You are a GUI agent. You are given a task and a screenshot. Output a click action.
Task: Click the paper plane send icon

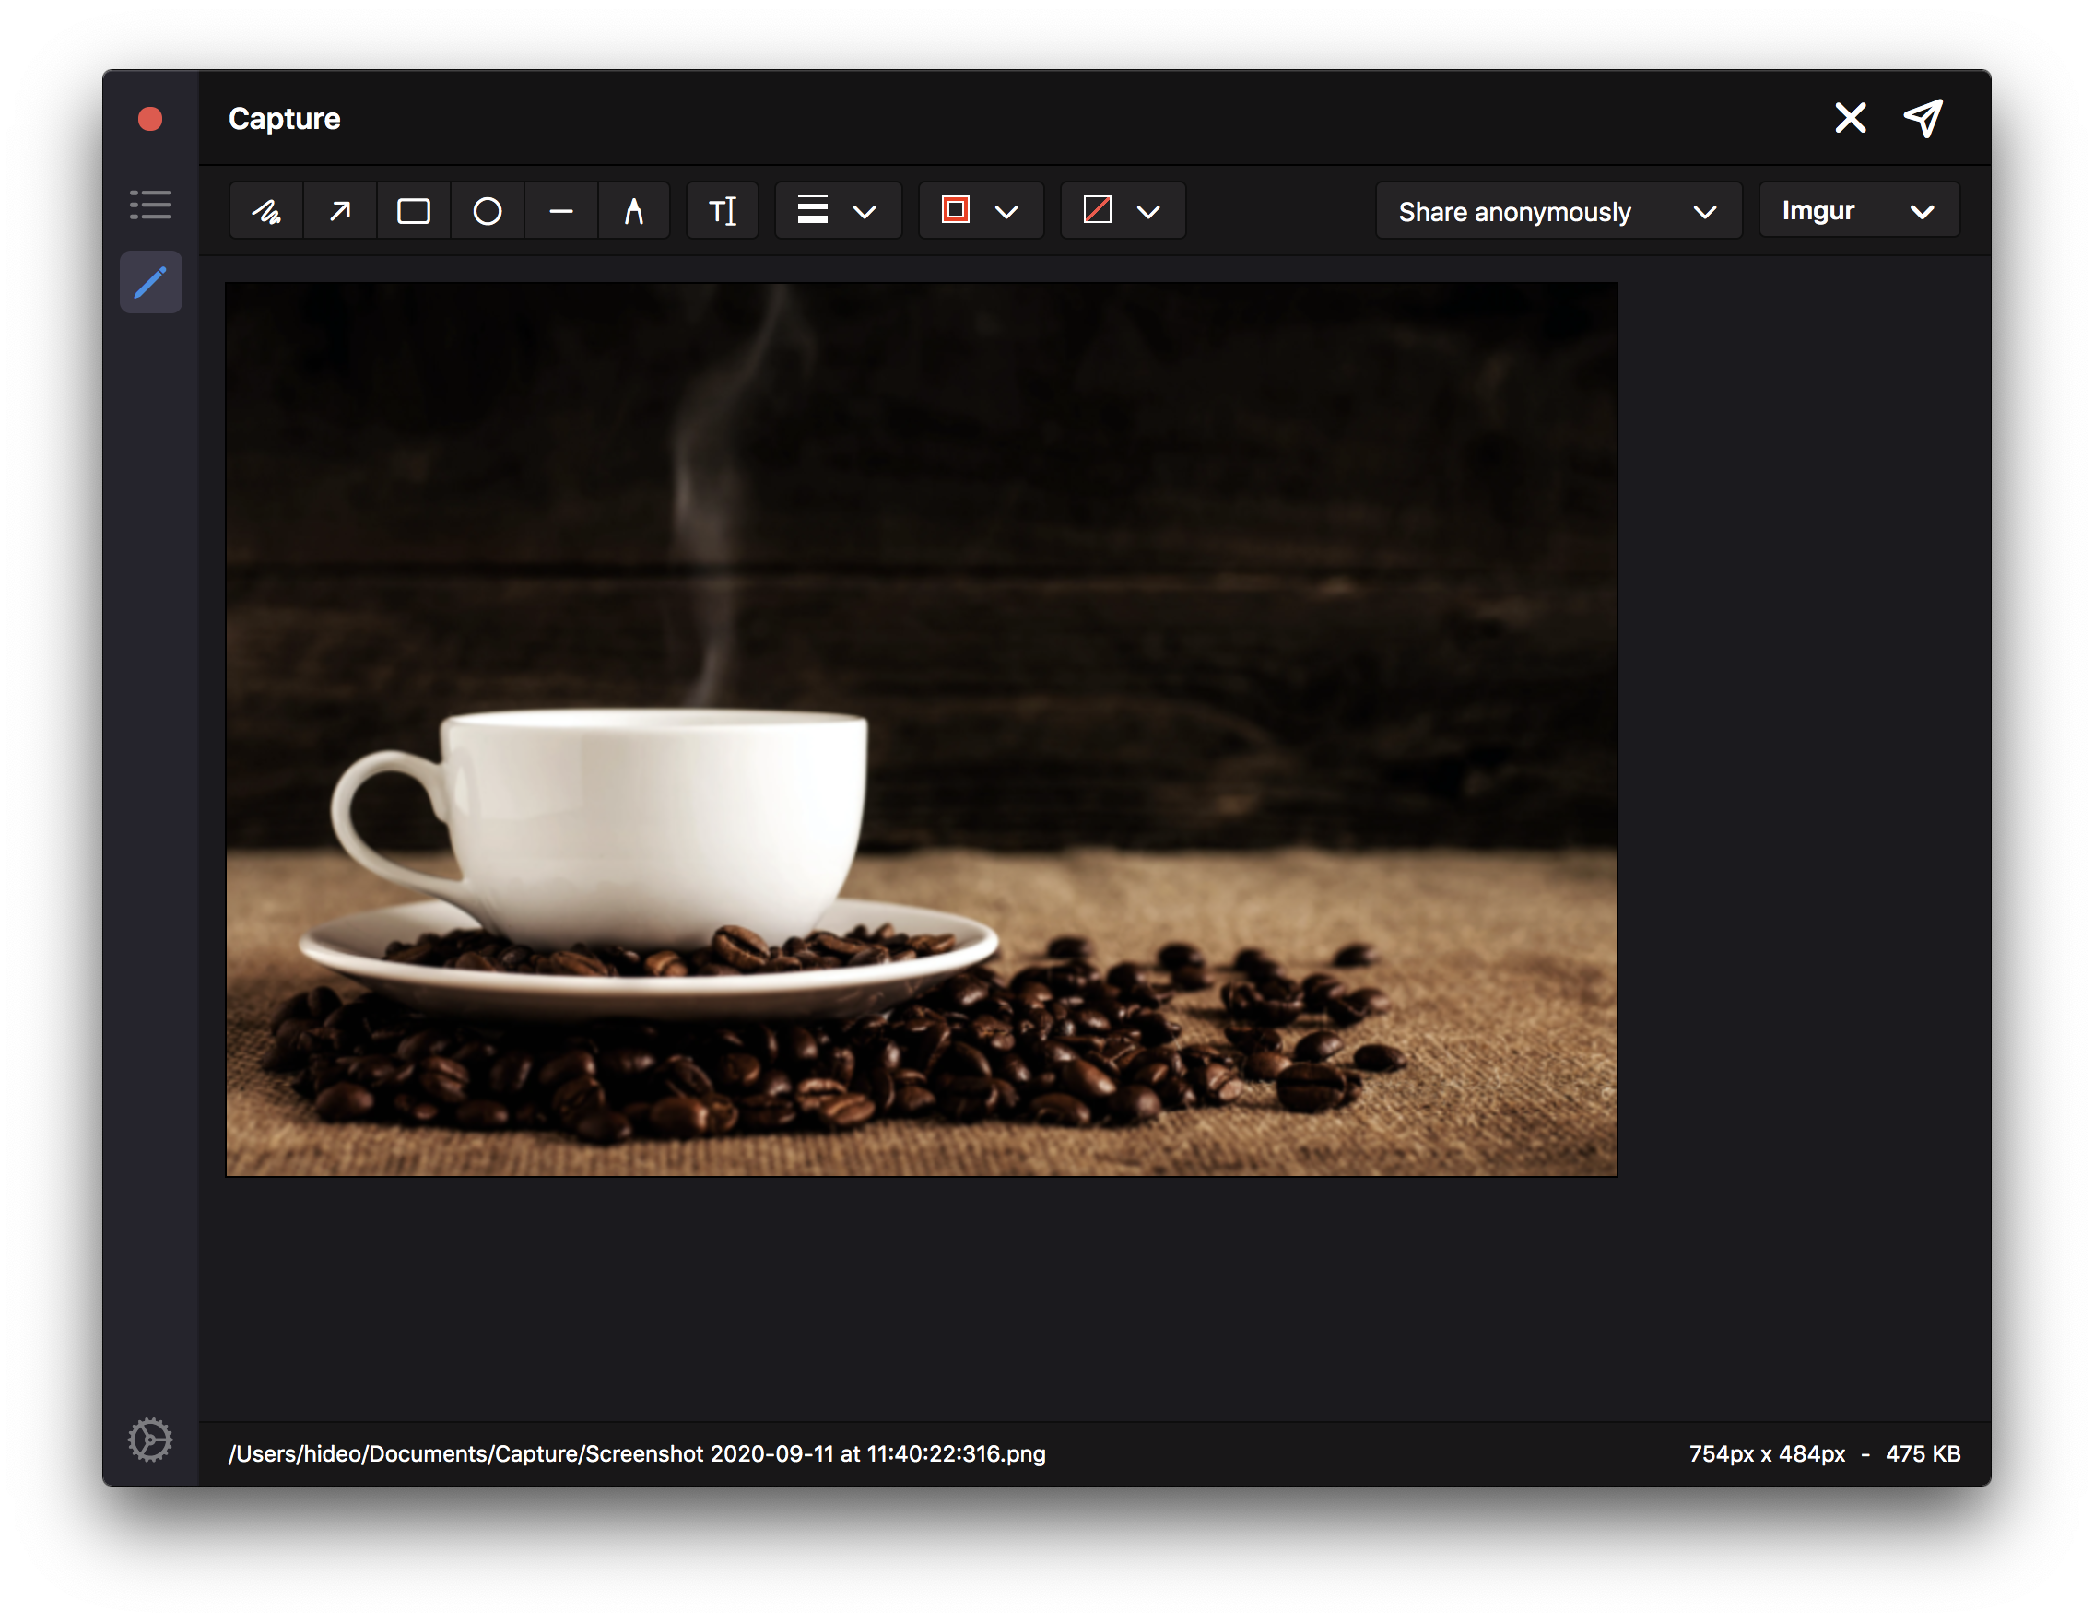1923,118
